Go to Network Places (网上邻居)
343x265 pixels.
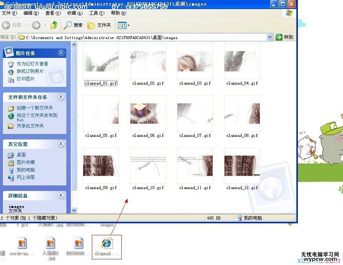tap(26, 177)
